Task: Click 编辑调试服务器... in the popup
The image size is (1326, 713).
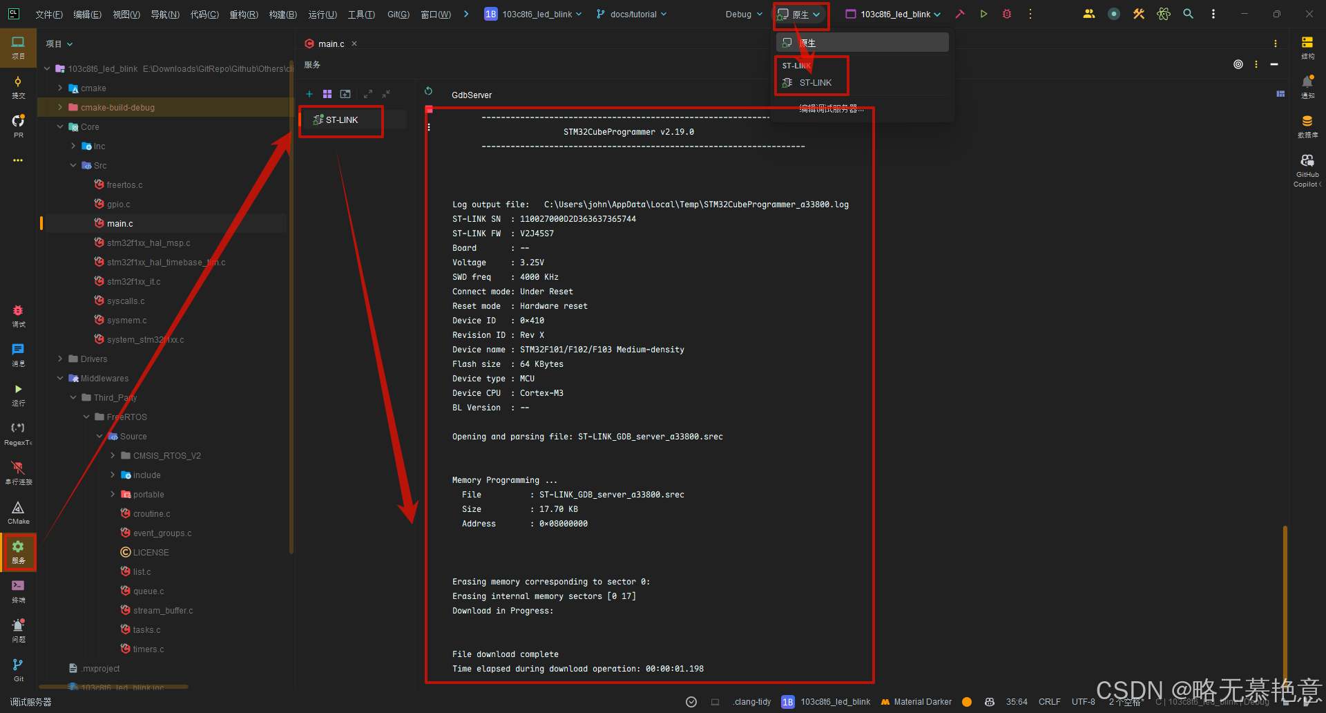Action: coord(832,108)
